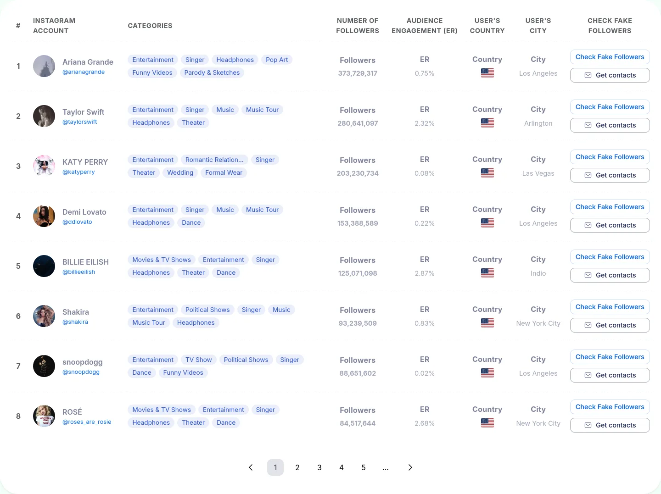Get contacts for Shakira
The image size is (661, 494).
(x=610, y=325)
